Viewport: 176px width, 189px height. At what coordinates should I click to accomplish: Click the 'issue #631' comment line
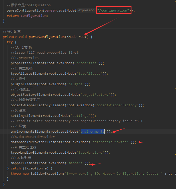[77, 121]
